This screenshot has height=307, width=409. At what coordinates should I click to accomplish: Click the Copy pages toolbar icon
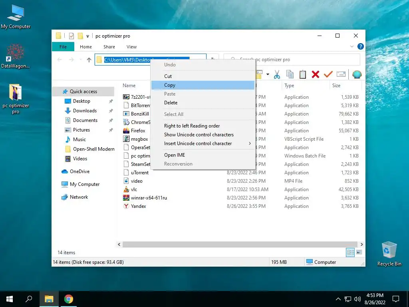point(290,74)
